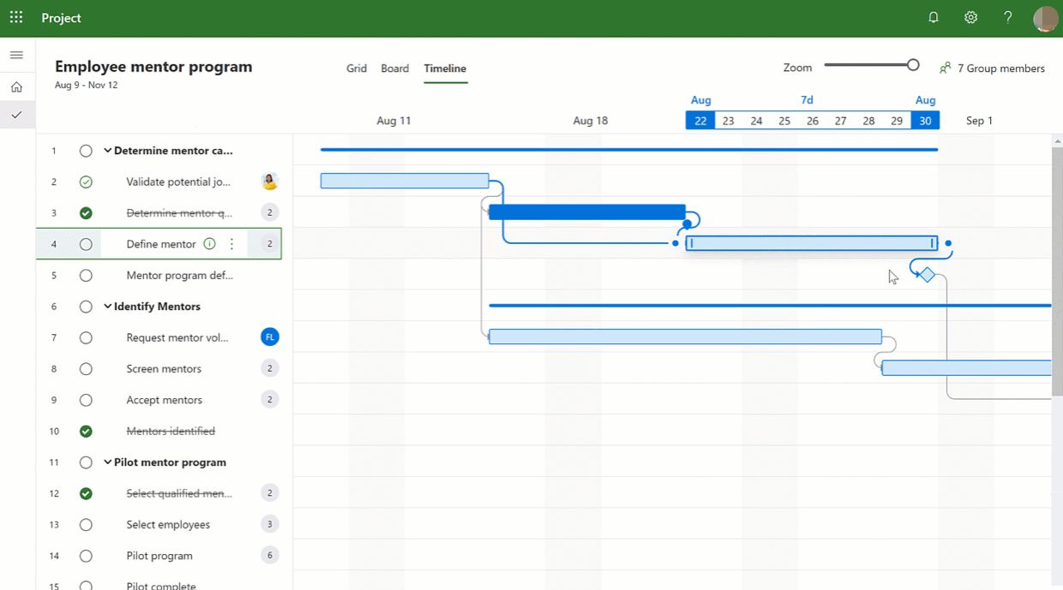This screenshot has height=590, width=1063.
Task: Select the Define mentor task bar on timeline
Action: [812, 243]
